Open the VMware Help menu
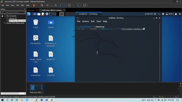 click(x=28, y=5)
